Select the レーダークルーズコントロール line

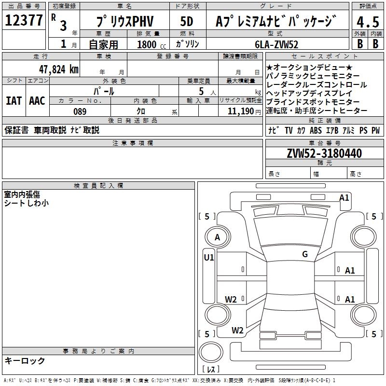[317, 84]
